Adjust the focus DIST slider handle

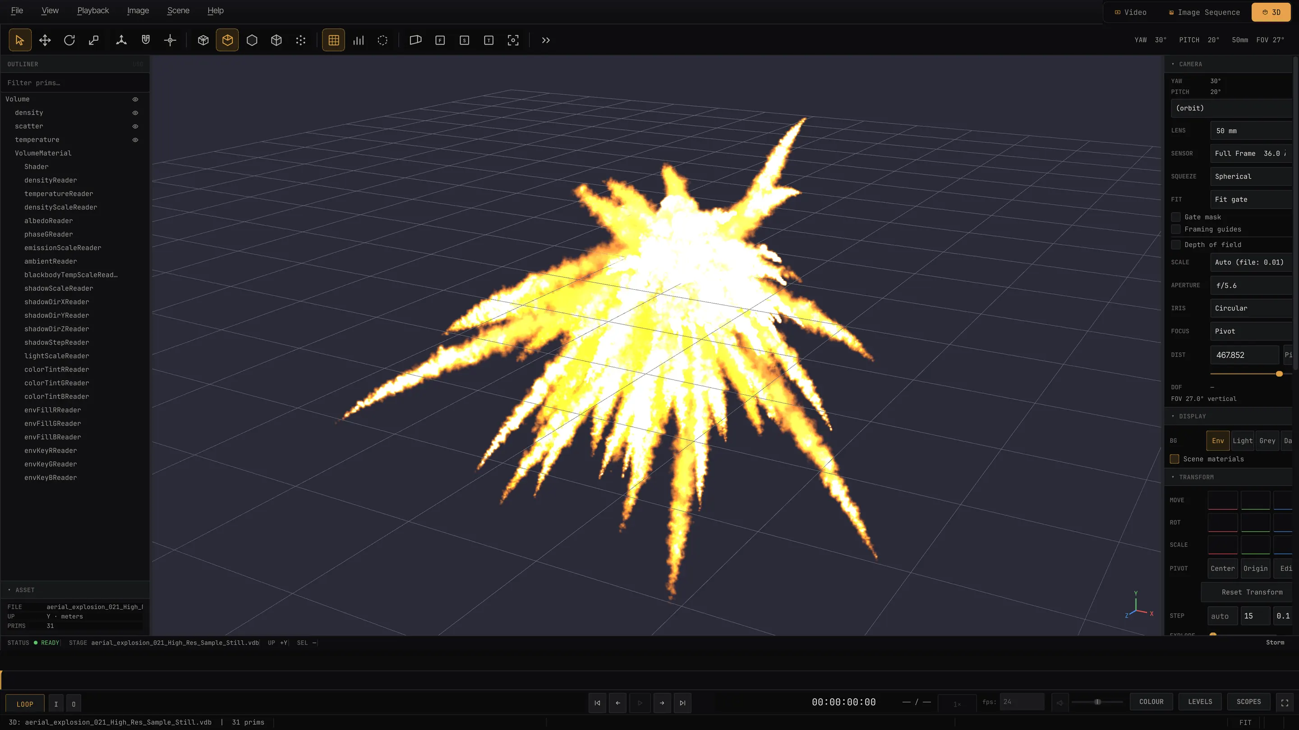coord(1279,374)
